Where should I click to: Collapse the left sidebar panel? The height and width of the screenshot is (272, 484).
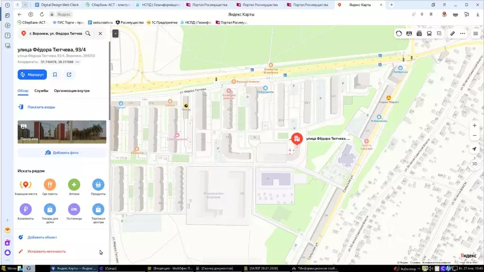point(115,34)
